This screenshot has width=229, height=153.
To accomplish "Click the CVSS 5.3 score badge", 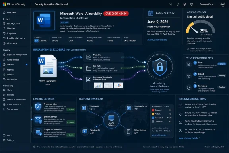I will [x=36, y=41].
